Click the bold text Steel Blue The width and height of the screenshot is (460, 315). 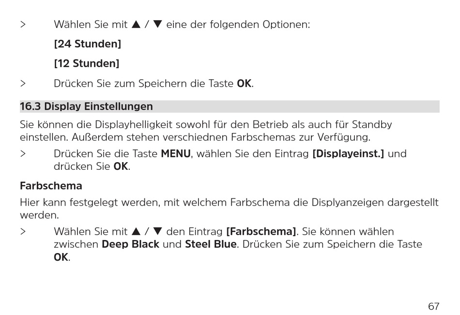(x=211, y=244)
